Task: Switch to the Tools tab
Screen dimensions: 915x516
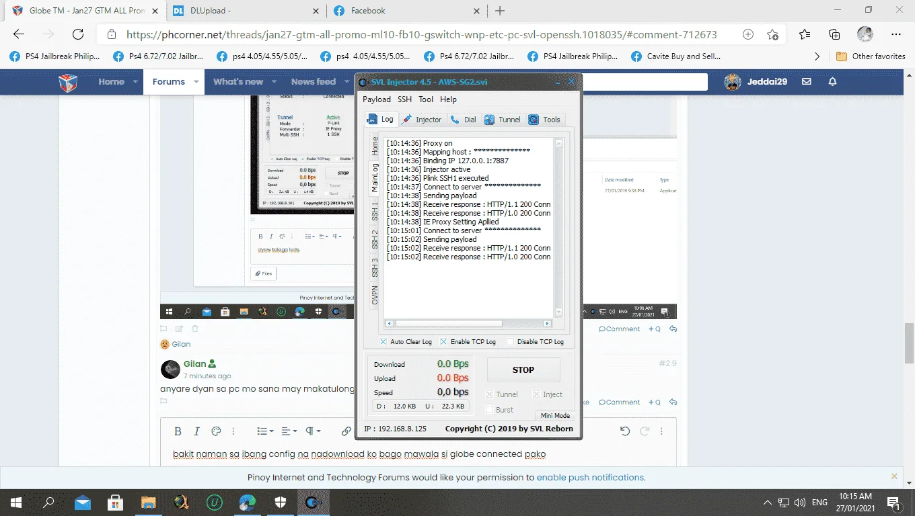Action: 545,120
